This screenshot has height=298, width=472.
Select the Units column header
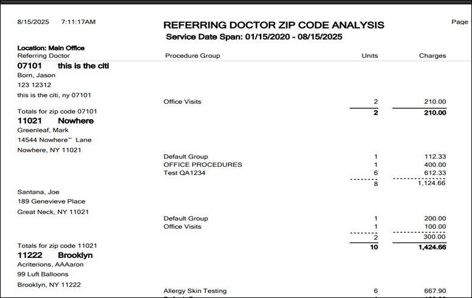[369, 56]
